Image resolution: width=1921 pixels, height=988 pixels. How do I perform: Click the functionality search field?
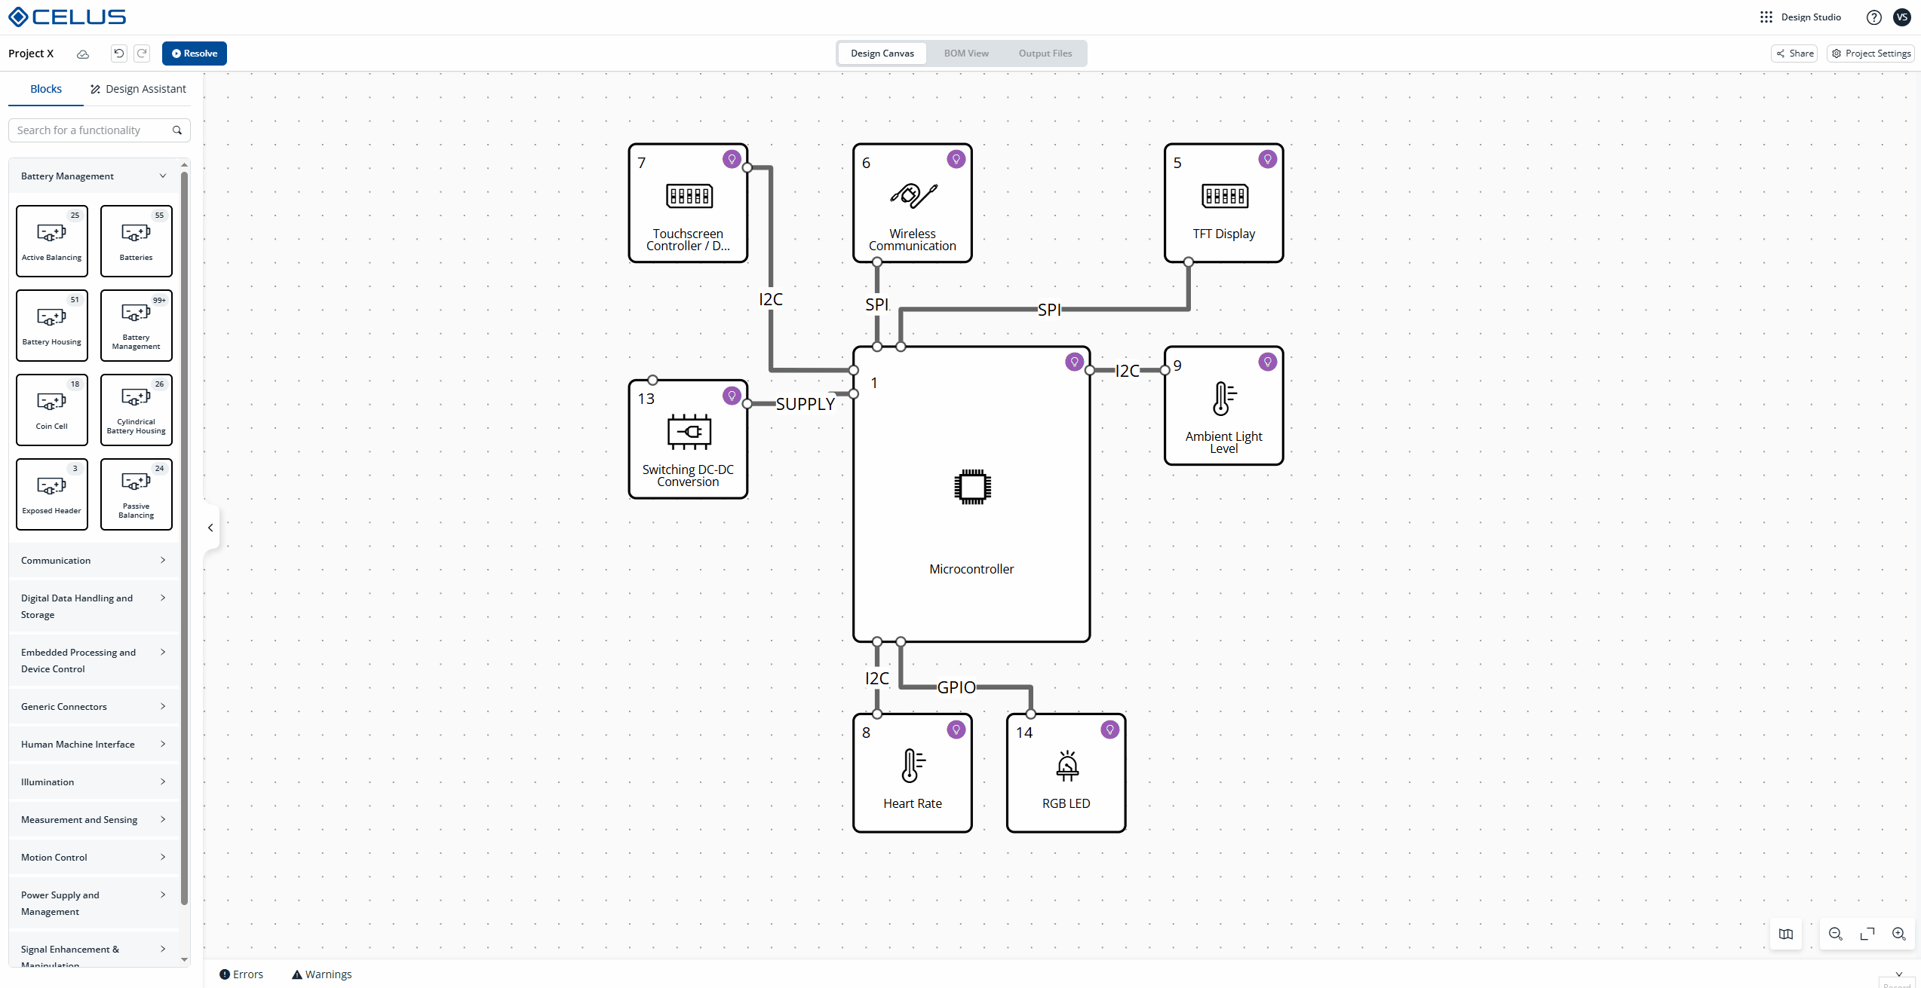click(x=91, y=130)
